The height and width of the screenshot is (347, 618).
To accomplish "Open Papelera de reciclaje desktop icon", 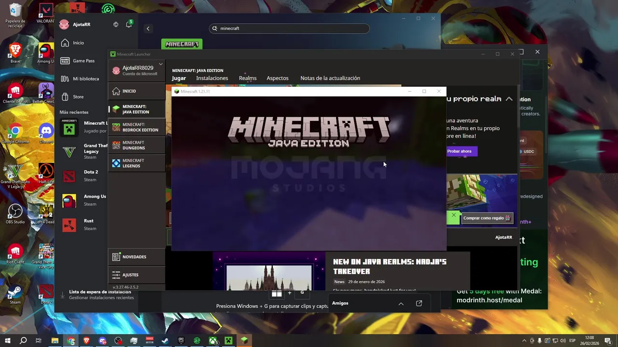I will (15, 15).
